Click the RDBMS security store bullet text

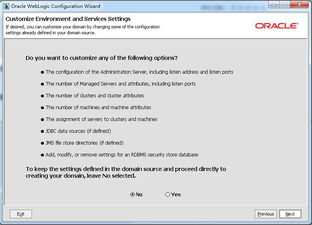click(x=122, y=155)
